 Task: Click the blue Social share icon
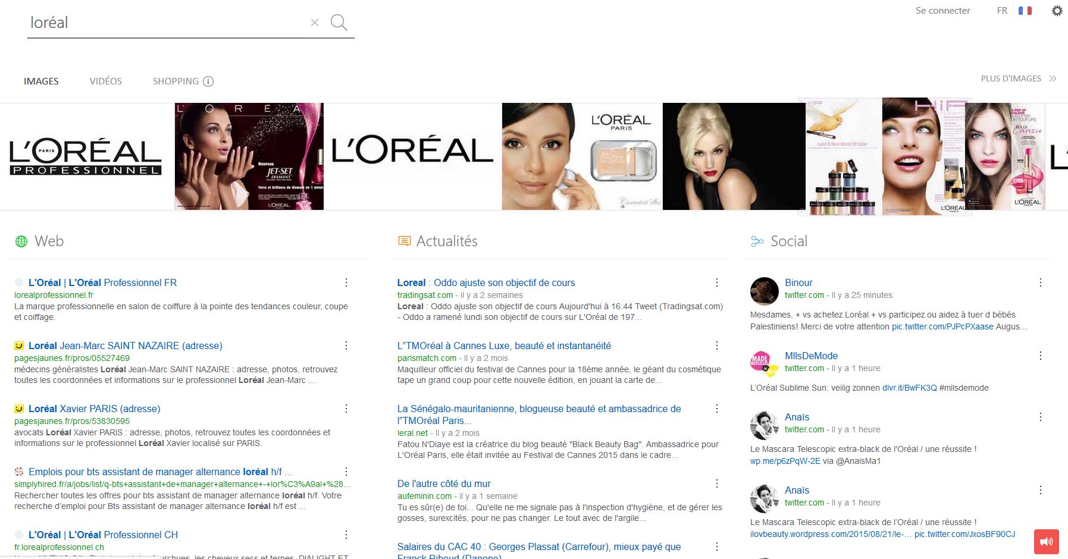click(x=757, y=241)
